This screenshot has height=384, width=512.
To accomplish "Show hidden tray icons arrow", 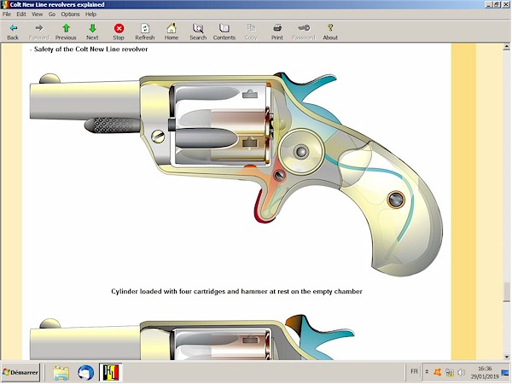I will click(x=427, y=372).
